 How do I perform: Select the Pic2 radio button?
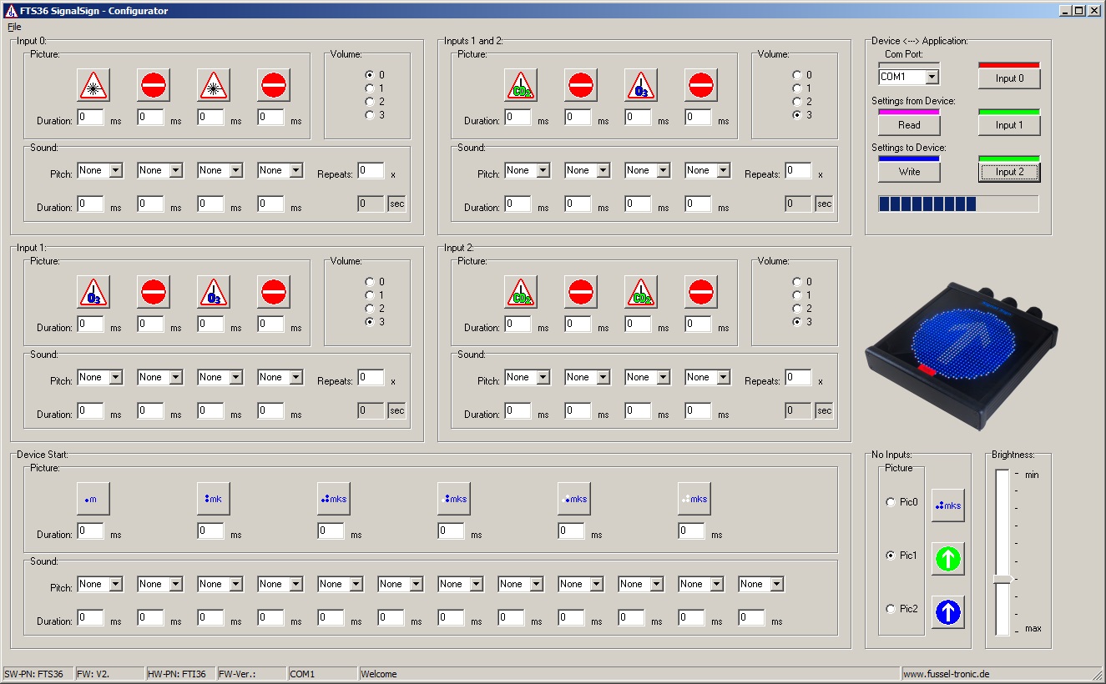tap(891, 609)
